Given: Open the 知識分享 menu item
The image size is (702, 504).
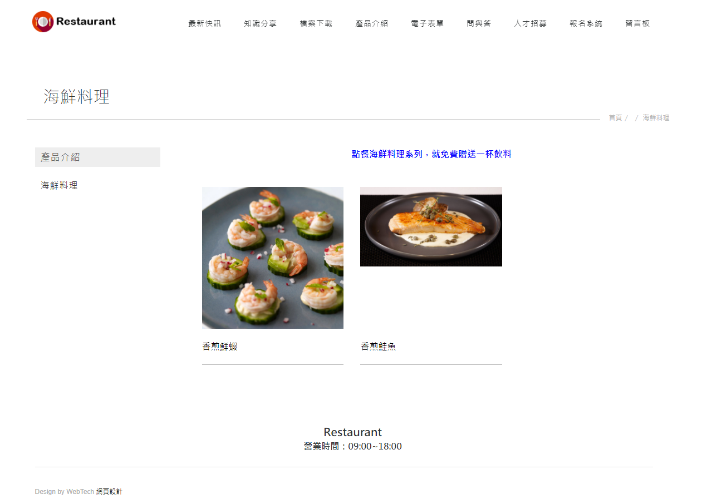Looking at the screenshot, I should click(x=261, y=23).
